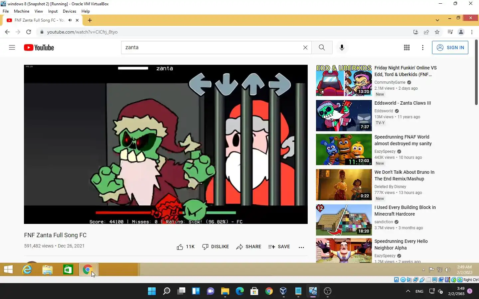479x299 pixels.
Task: Open host Windows 11 Start button
Action: coord(152,291)
